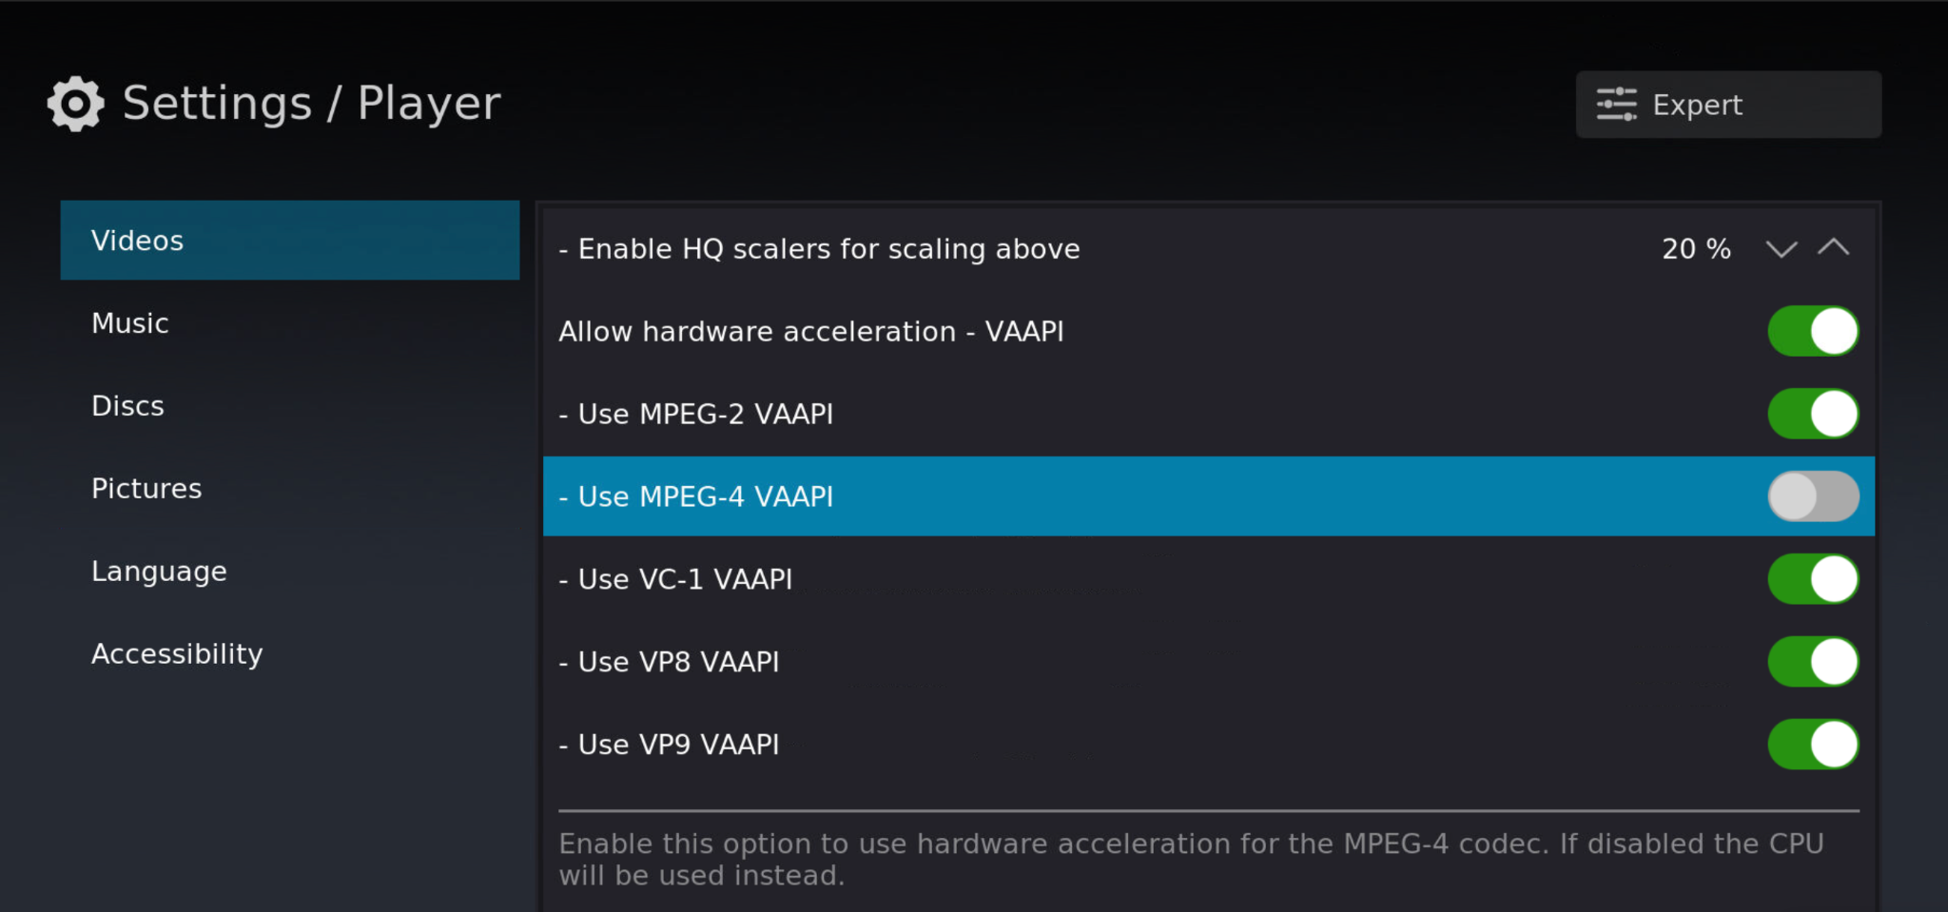Open the Language settings category

[x=159, y=572]
